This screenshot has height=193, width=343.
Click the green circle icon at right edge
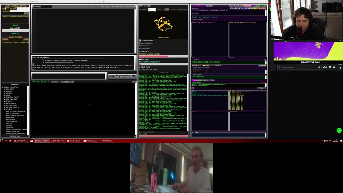click(339, 131)
